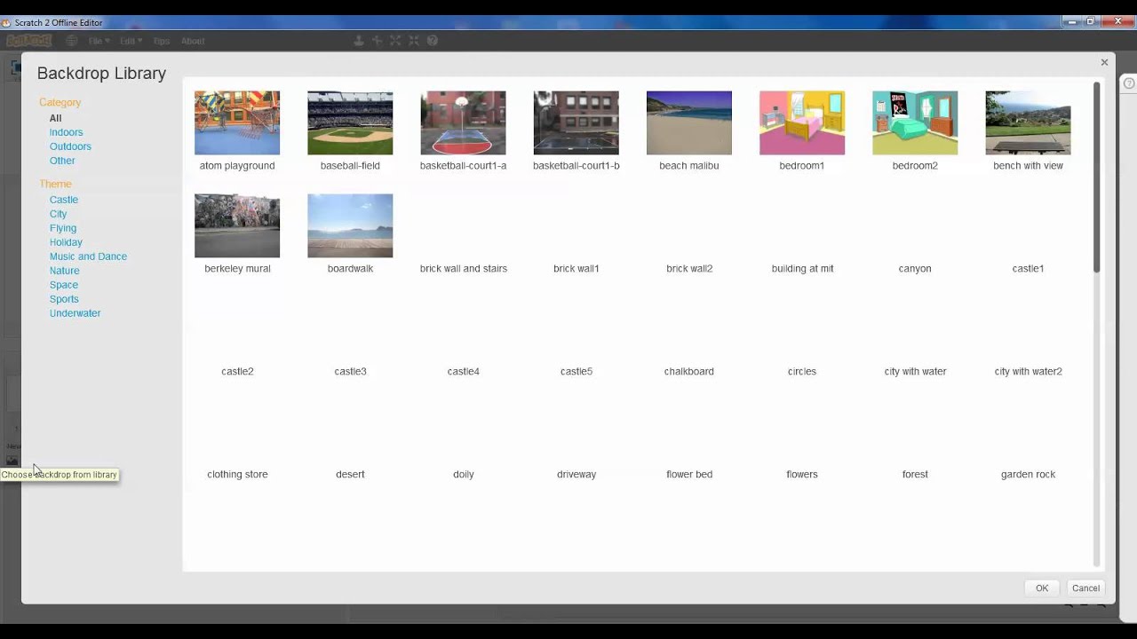Select the bench with view backdrop
The height and width of the screenshot is (639, 1137).
[1028, 122]
